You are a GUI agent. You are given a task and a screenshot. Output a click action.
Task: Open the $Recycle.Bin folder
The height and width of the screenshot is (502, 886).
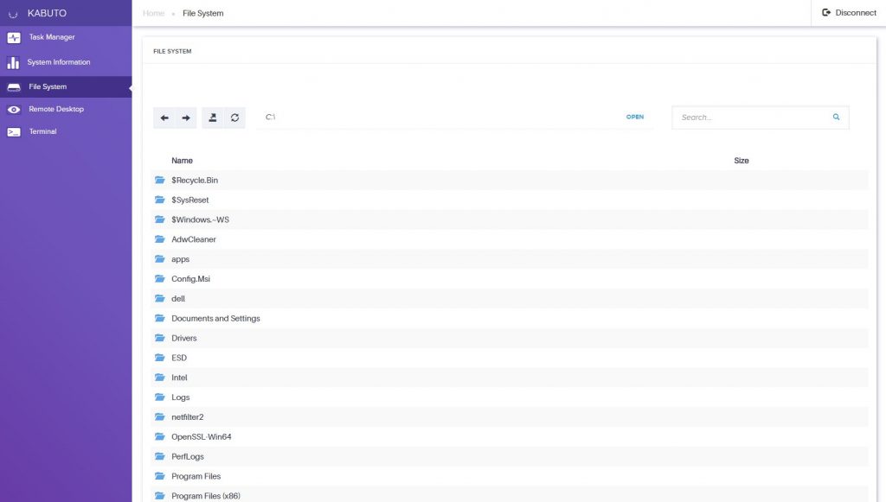coord(195,181)
